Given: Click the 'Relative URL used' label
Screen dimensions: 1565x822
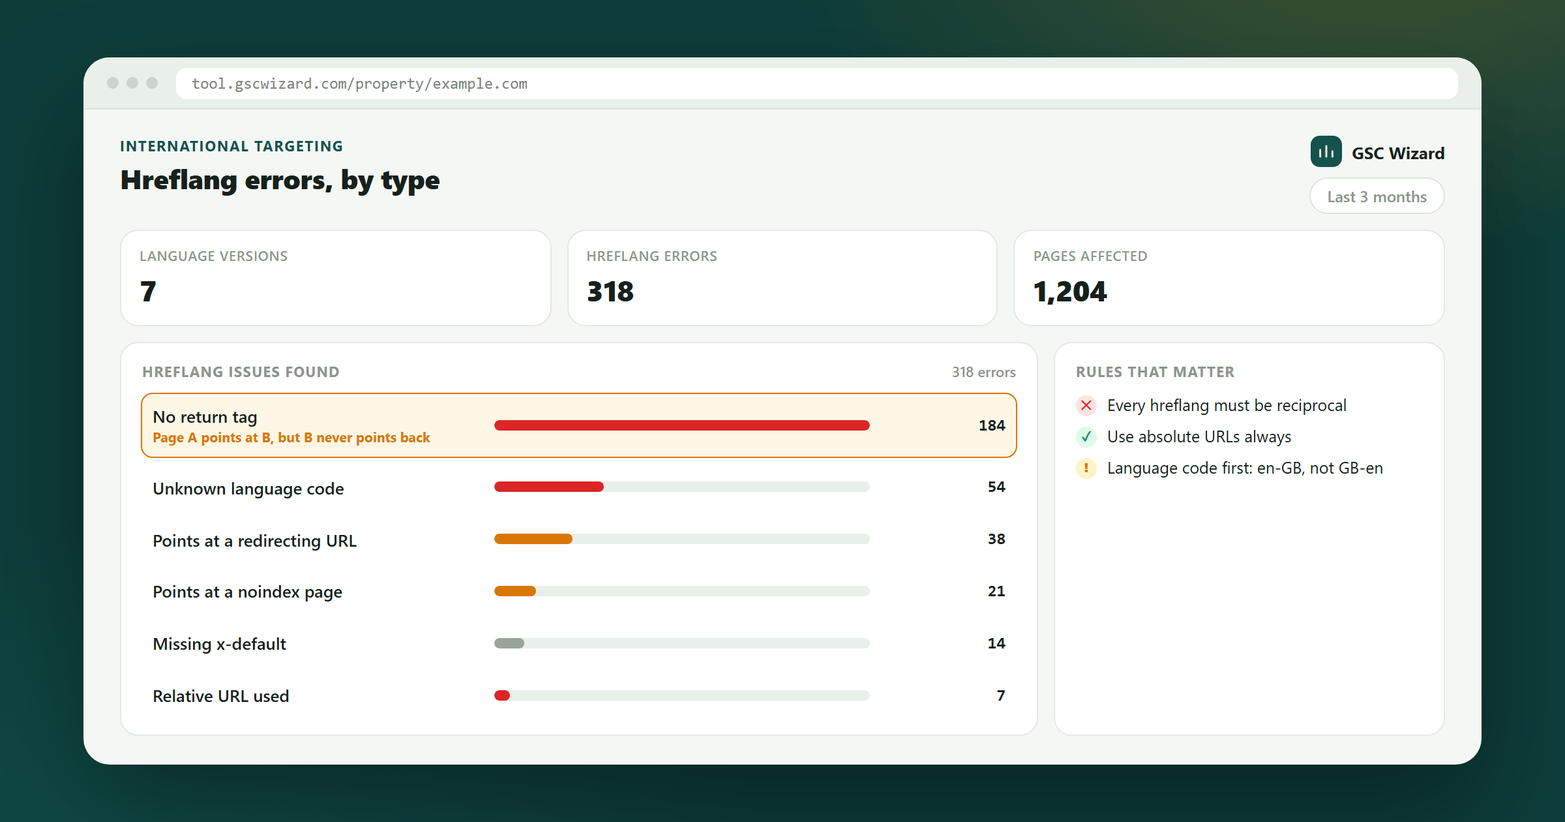Looking at the screenshot, I should tap(221, 696).
